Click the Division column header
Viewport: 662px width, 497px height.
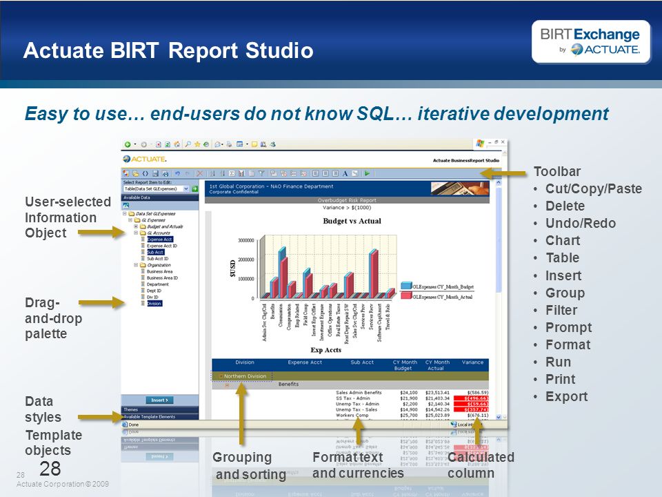pyautogui.click(x=245, y=362)
